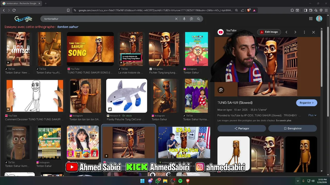The width and height of the screenshot is (330, 185).
Task: Submit search with magnifier icon
Action: tap(199, 19)
